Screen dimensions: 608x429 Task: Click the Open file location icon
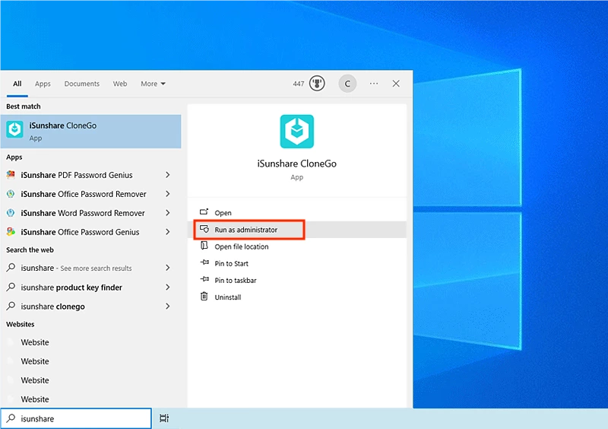(204, 246)
